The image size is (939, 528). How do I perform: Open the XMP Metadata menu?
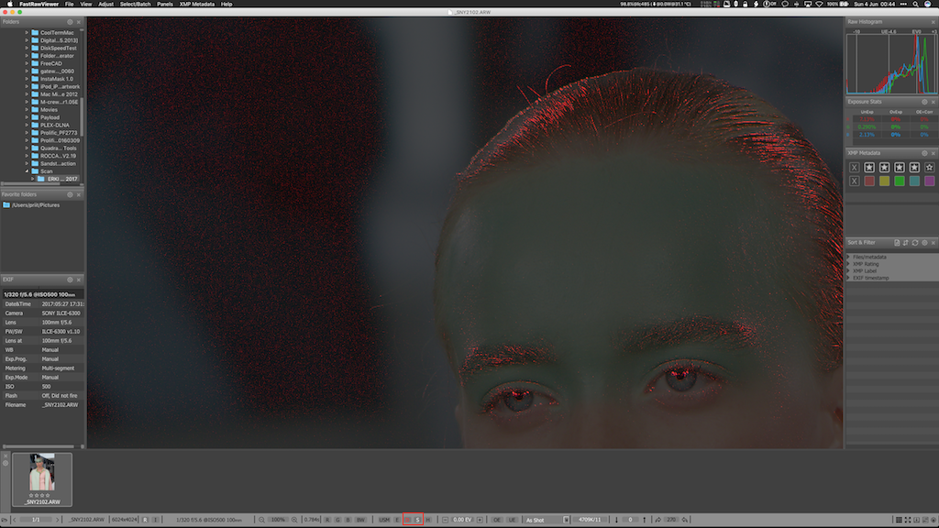coord(196,4)
